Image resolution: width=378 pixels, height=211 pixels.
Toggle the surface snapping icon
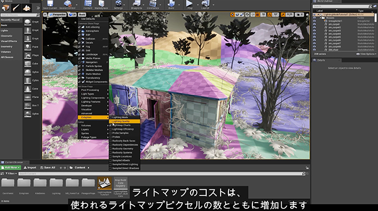tap(252, 14)
